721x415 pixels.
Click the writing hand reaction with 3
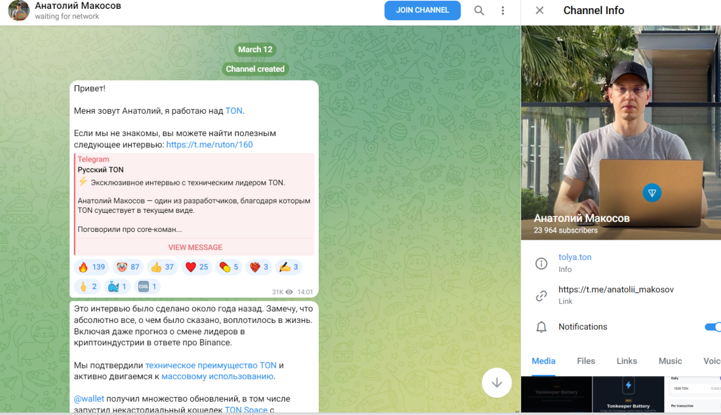(x=289, y=267)
